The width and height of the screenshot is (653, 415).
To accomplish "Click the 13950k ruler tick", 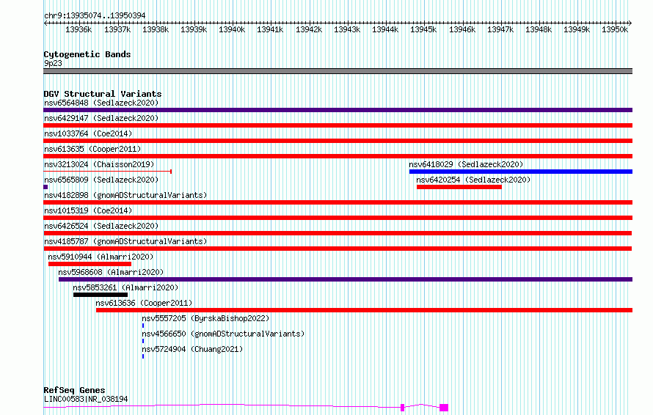I will coord(615,29).
